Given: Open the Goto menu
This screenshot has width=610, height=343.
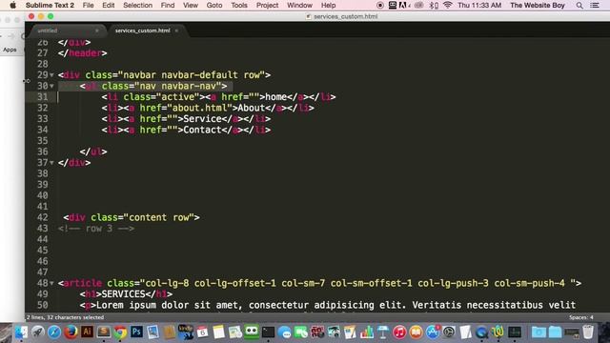Looking at the screenshot, I should [x=214, y=5].
